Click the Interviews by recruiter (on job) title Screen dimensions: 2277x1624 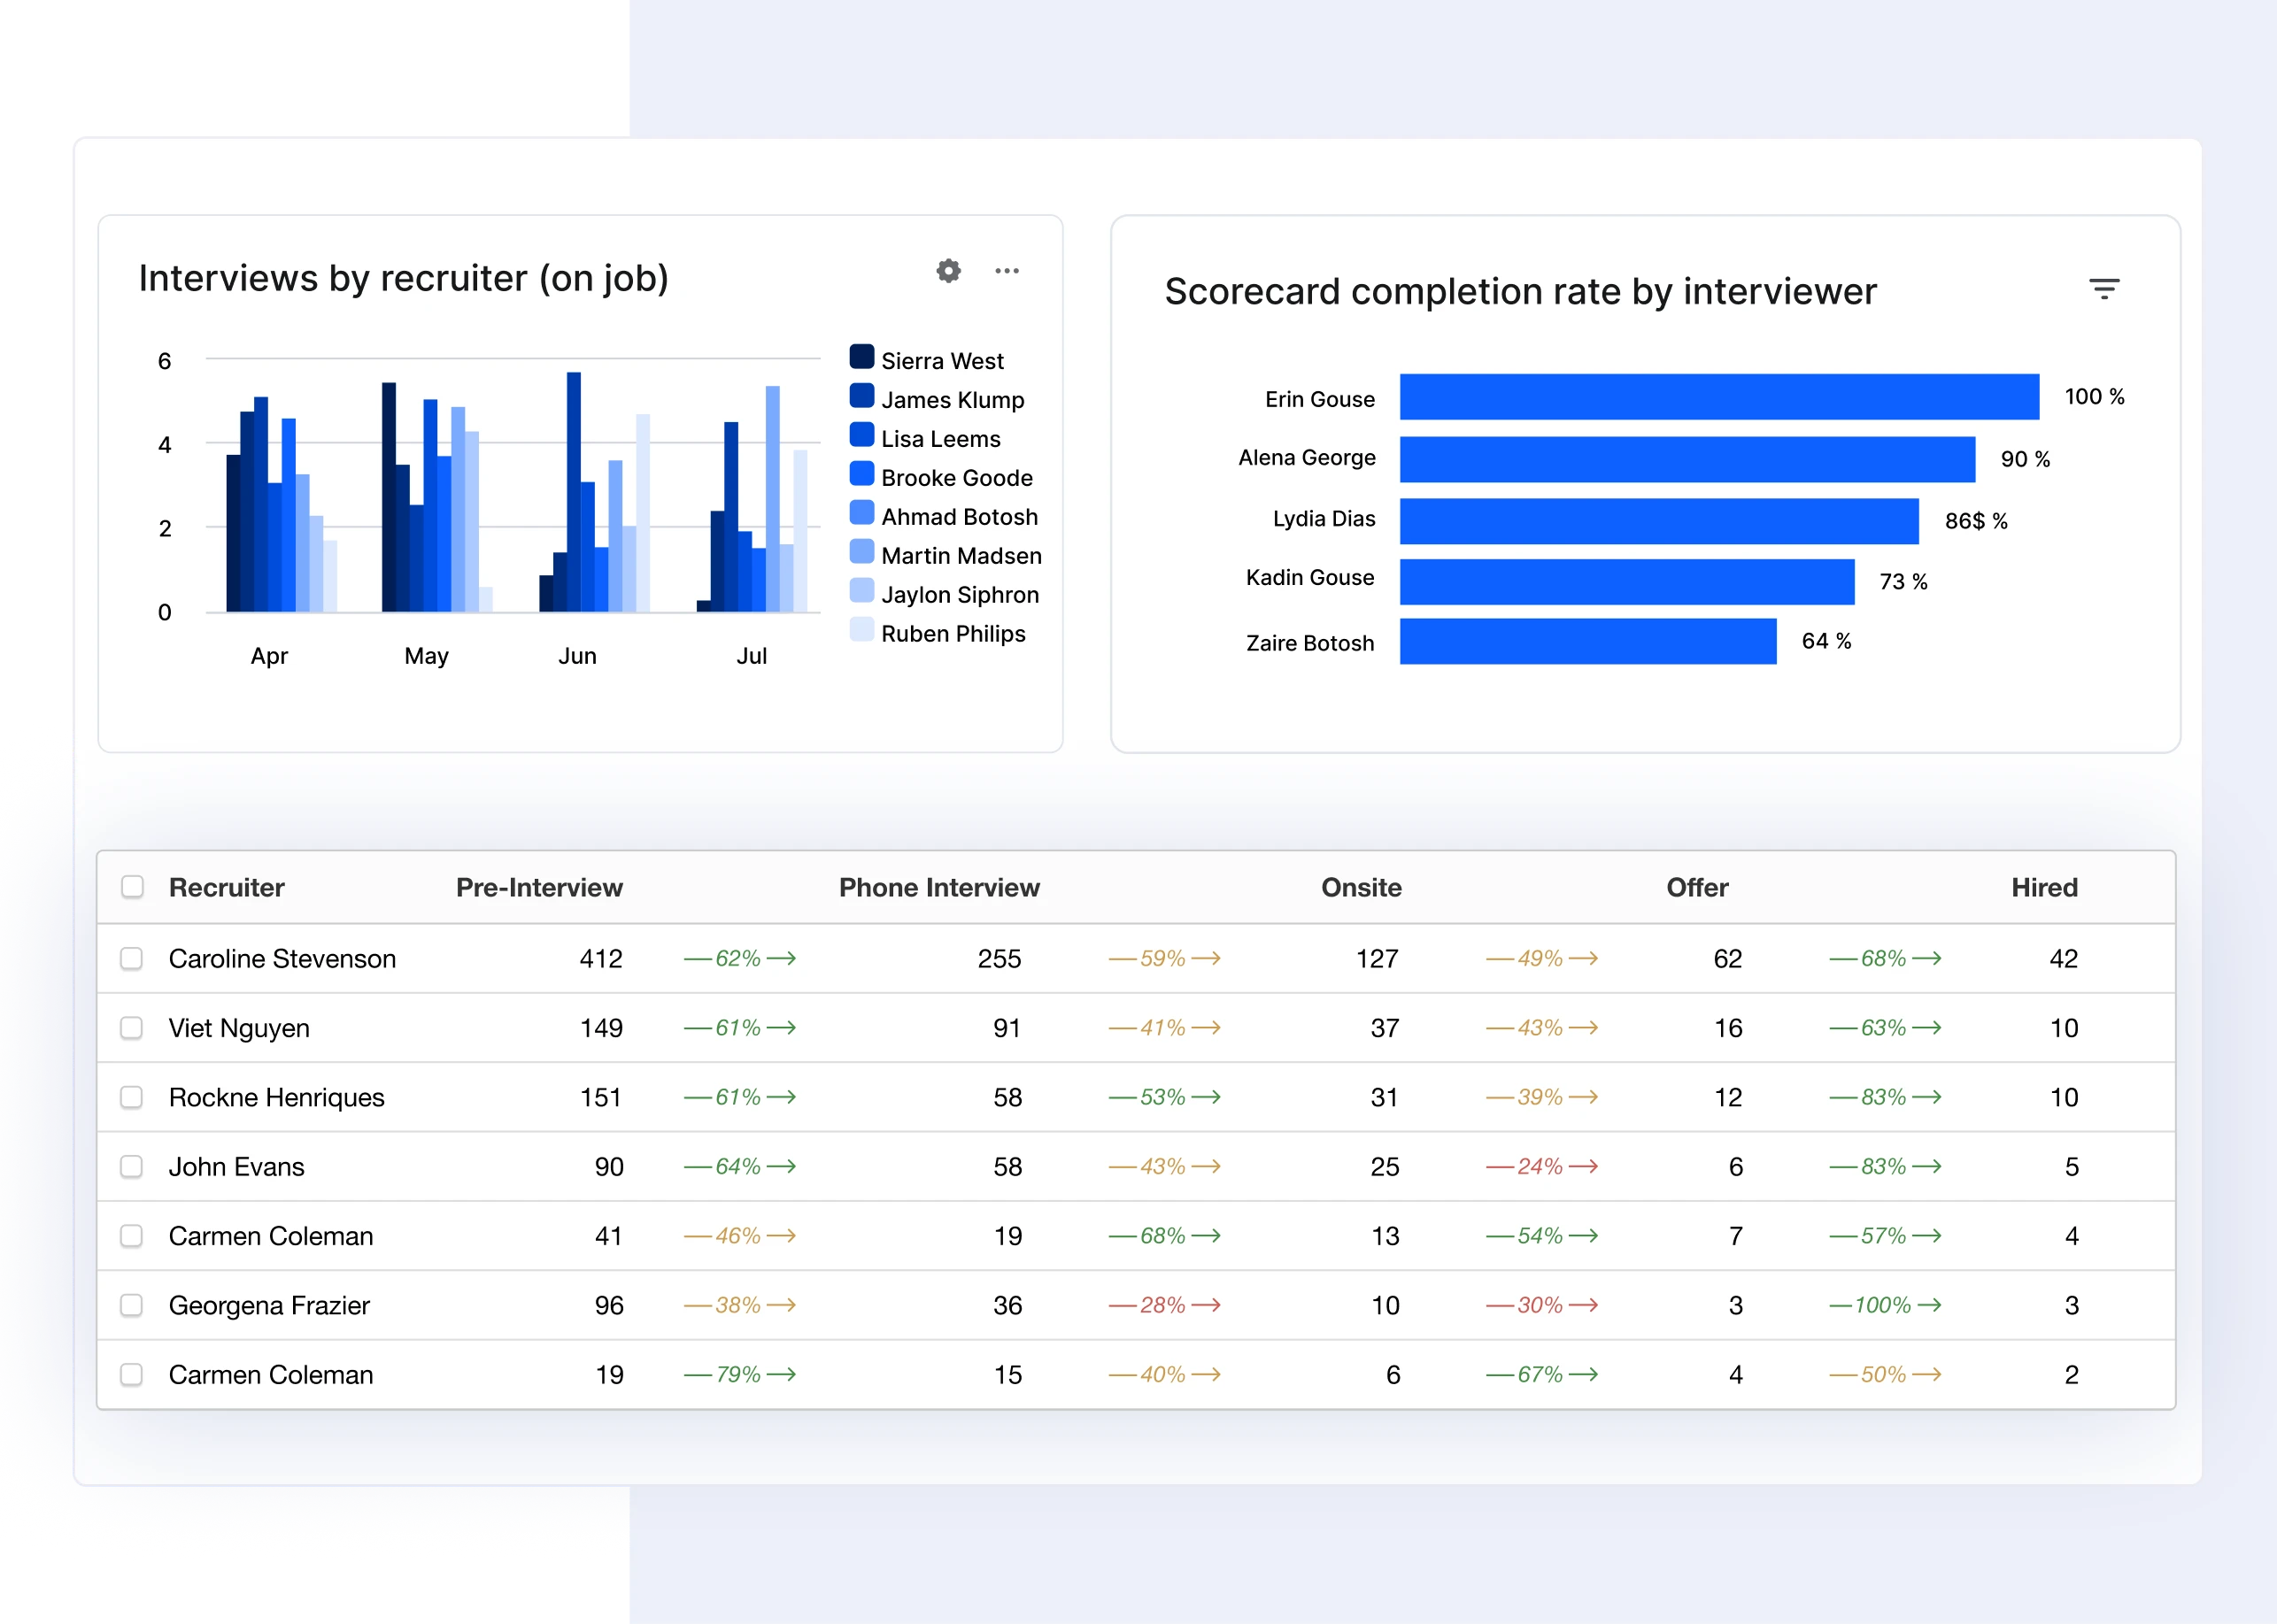pyautogui.click(x=403, y=278)
